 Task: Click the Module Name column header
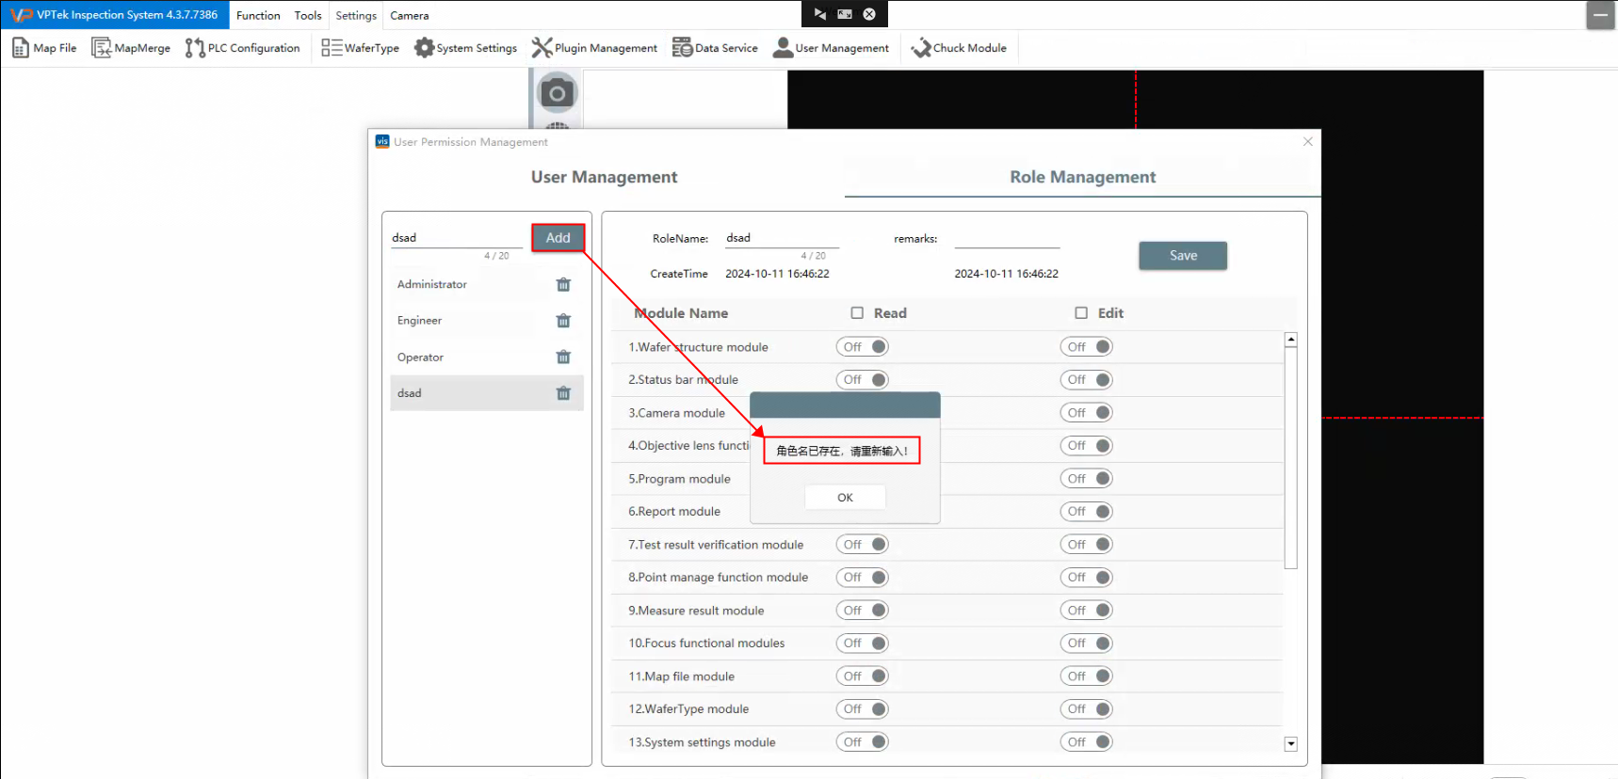click(x=681, y=313)
